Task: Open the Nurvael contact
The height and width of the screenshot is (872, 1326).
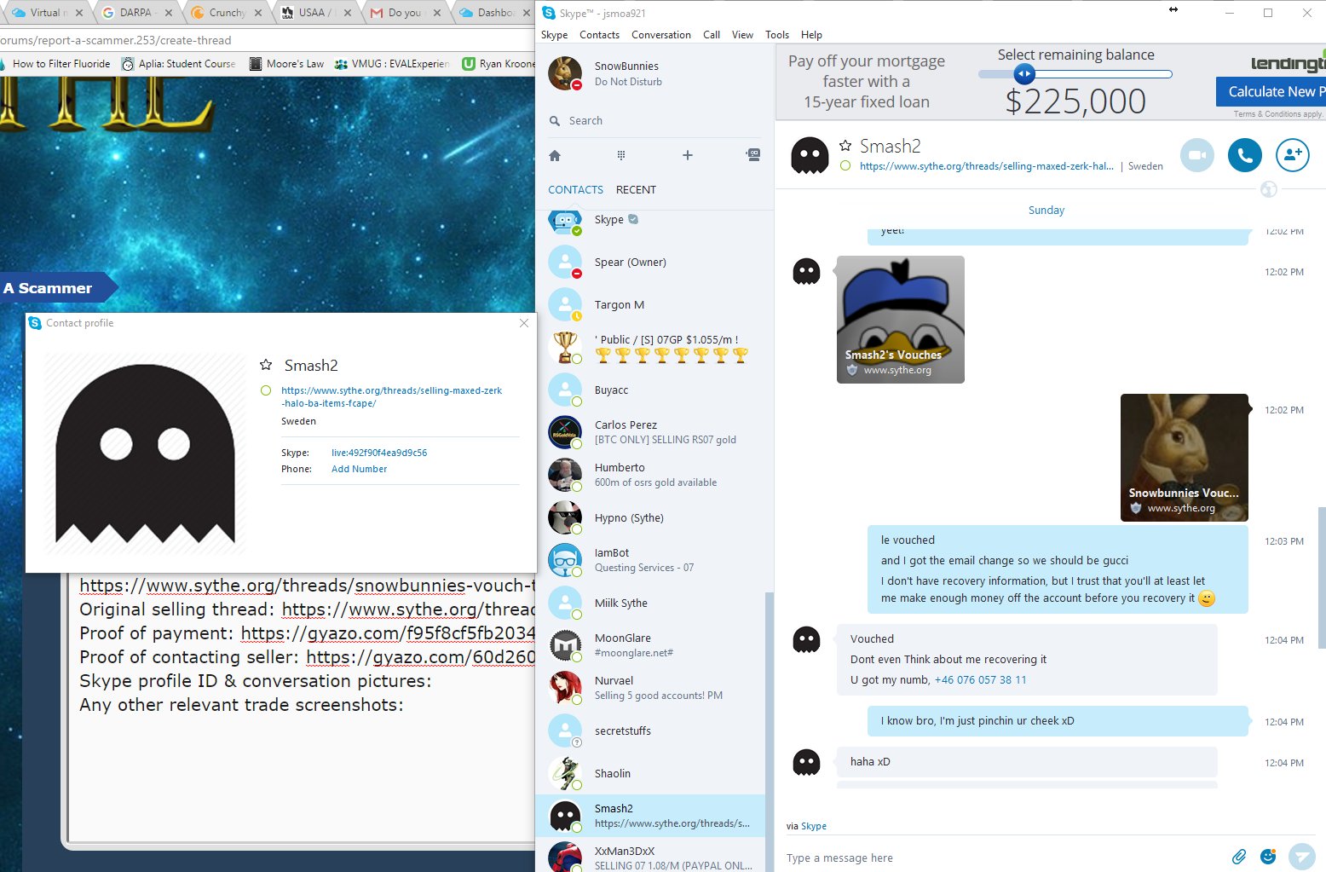Action: (650, 688)
